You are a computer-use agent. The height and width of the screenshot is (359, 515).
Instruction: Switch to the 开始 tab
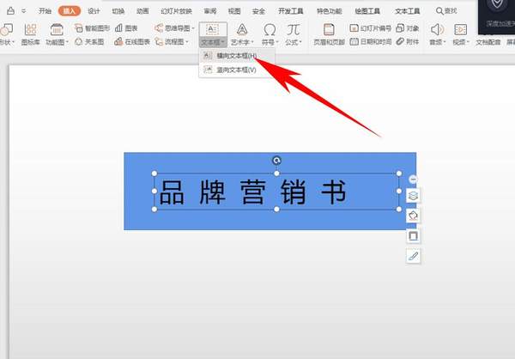click(x=45, y=11)
